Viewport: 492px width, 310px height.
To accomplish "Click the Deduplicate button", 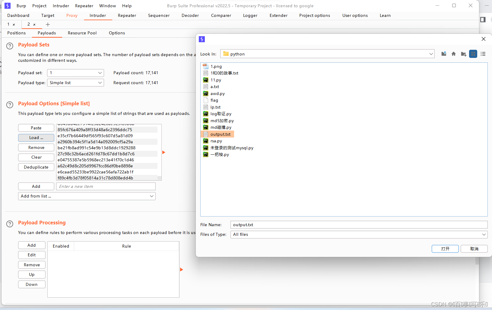I will 36,167.
